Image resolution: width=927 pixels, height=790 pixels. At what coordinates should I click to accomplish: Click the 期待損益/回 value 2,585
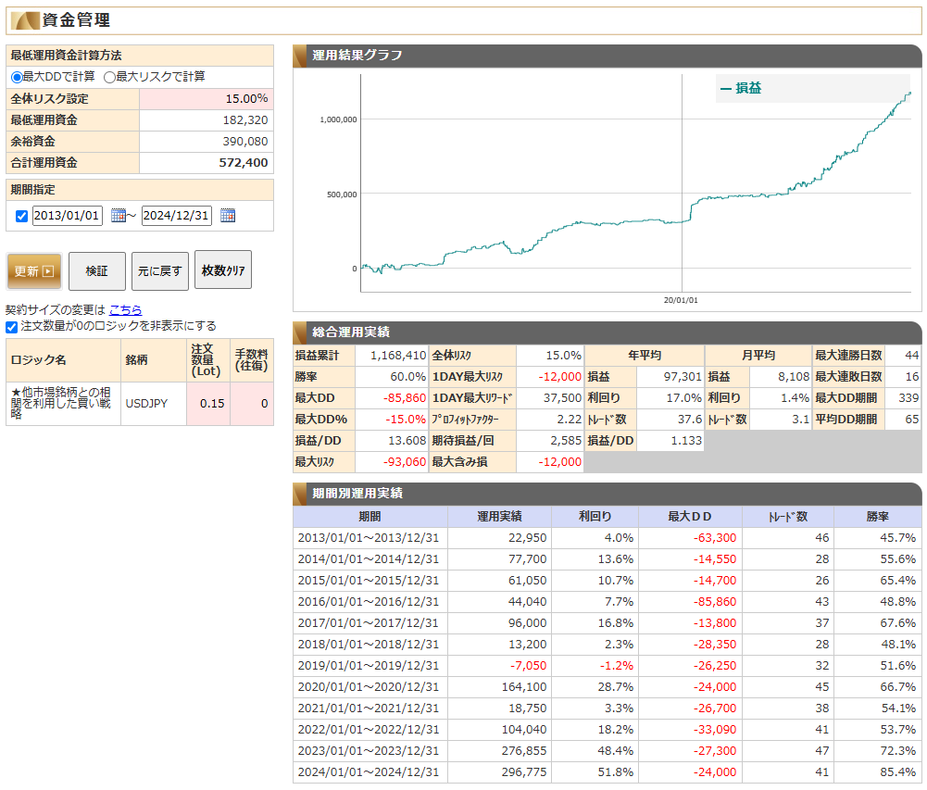(566, 441)
